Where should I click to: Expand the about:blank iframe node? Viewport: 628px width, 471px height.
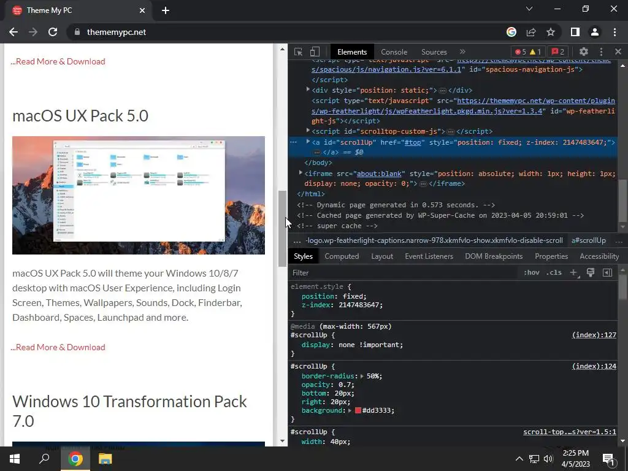pyautogui.click(x=301, y=173)
